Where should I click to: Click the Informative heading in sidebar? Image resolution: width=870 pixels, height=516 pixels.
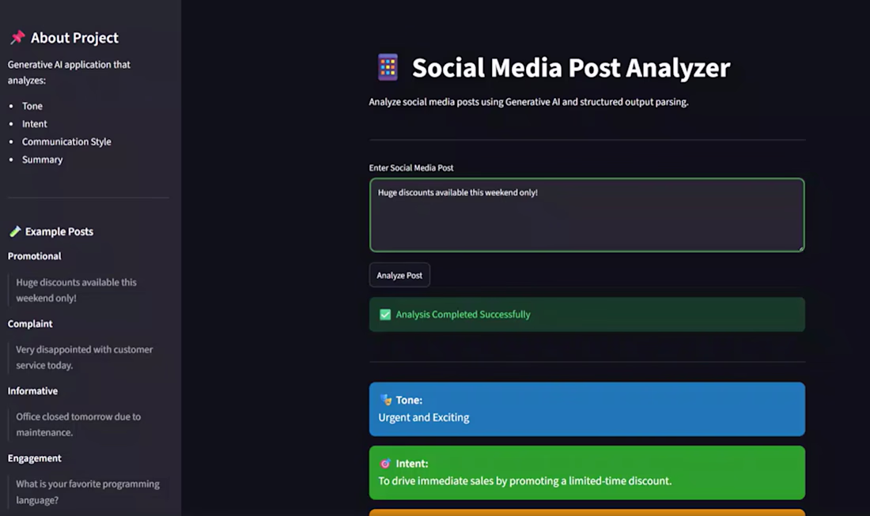tap(32, 390)
